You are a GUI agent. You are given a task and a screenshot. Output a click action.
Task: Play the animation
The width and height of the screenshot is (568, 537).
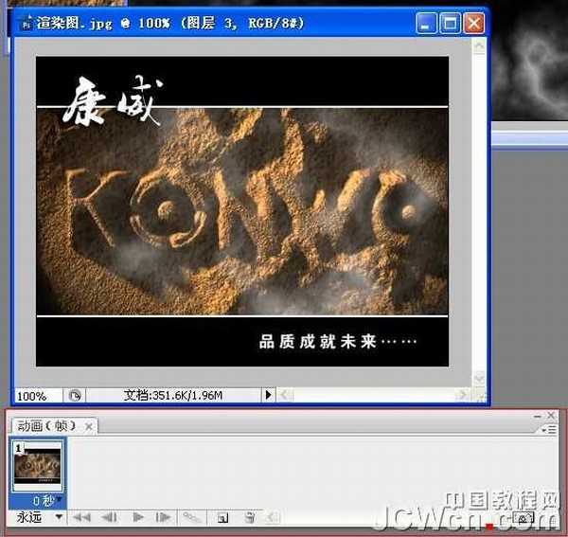pyautogui.click(x=137, y=517)
